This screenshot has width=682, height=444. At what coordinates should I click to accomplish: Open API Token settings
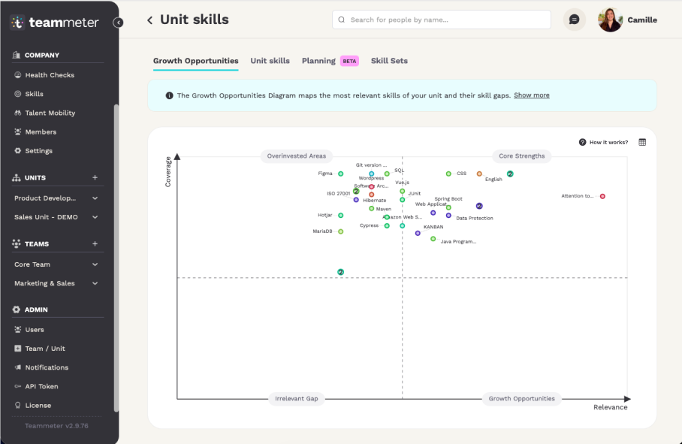pyautogui.click(x=41, y=386)
